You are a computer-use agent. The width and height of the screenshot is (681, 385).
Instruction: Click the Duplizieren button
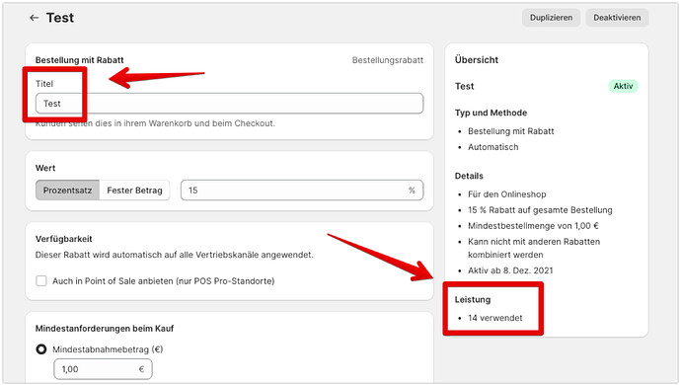coord(551,18)
